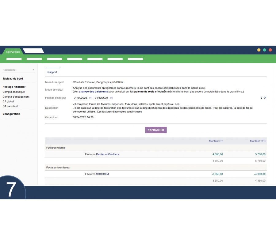Screen dimensions: 276x245
Task: Advance to the next analysis period
Action: (265, 98)
